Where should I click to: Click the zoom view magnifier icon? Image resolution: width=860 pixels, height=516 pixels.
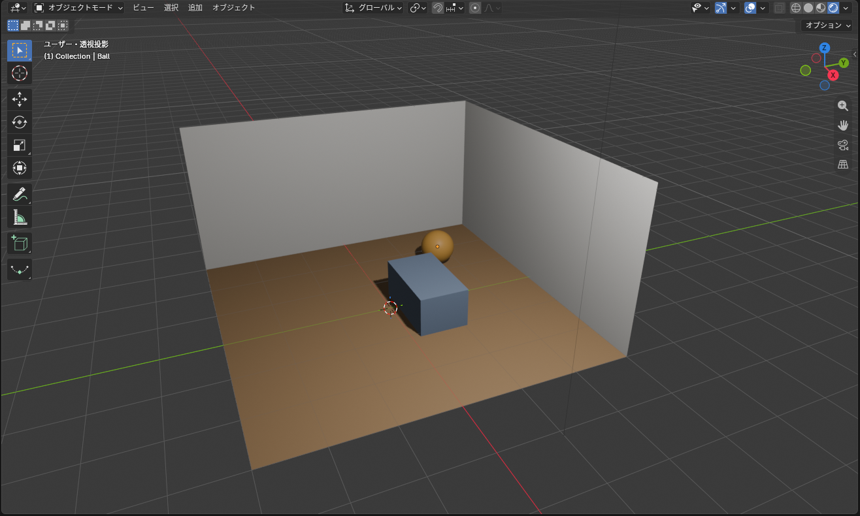pos(843,106)
